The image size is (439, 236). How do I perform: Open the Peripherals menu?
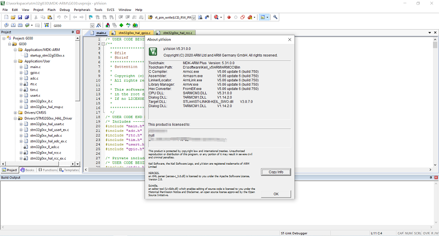coord(83,9)
